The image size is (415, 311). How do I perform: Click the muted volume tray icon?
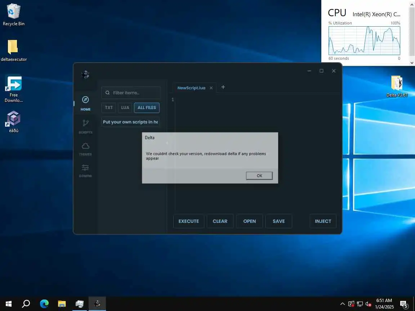coord(368,304)
